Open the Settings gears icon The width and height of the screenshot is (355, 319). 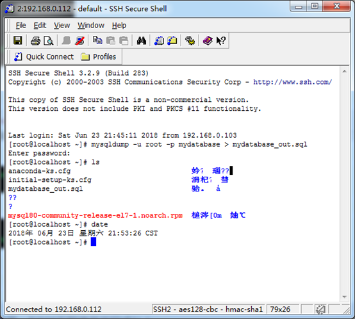coord(190,41)
